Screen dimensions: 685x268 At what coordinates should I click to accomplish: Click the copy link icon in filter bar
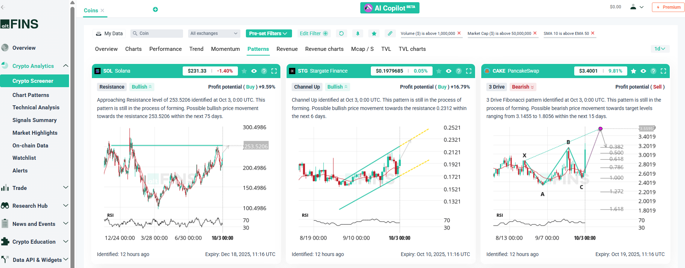coord(390,33)
